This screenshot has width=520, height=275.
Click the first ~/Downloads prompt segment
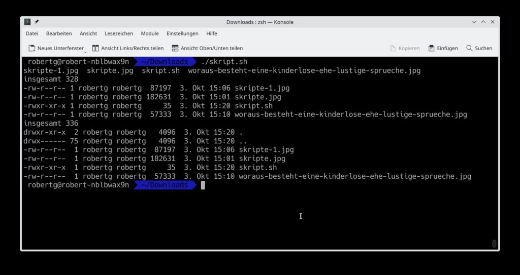pyautogui.click(x=165, y=62)
